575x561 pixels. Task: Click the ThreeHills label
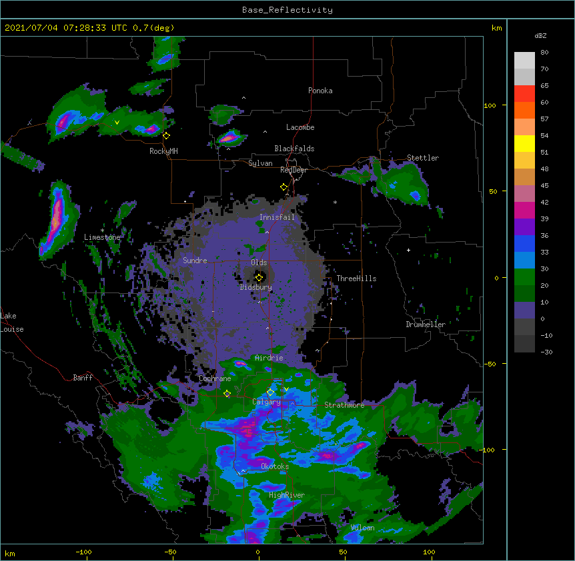click(356, 279)
